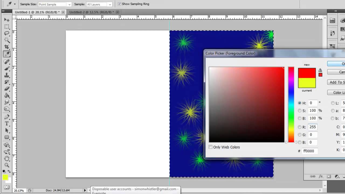Select the Type tool

click(x=7, y=124)
